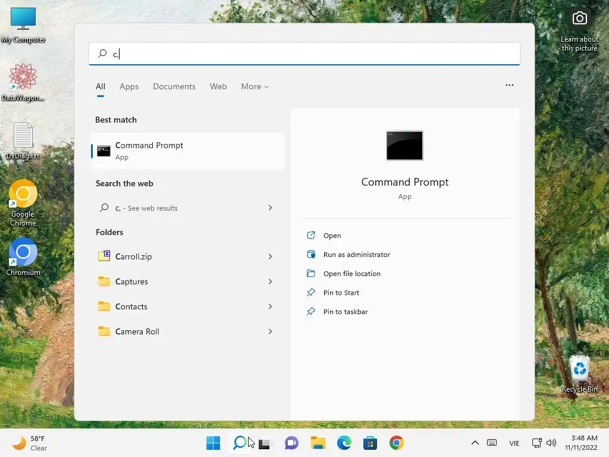Click the 'See web results' text
The width and height of the screenshot is (609, 457).
click(x=153, y=208)
